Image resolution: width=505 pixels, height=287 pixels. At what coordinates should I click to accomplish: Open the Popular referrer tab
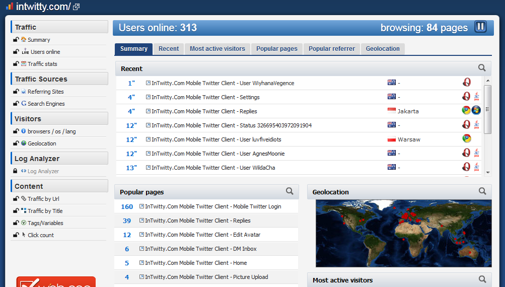tap(332, 49)
